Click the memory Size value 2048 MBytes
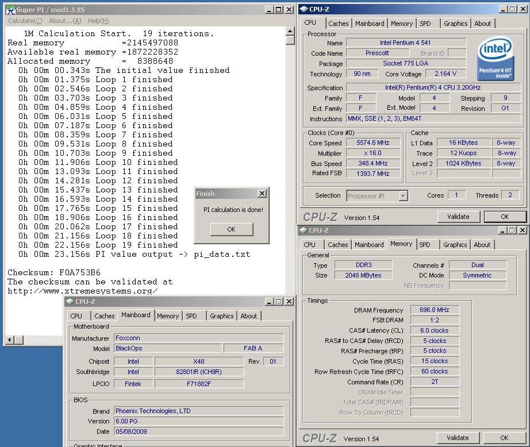530x447 pixels. pyautogui.click(x=363, y=275)
